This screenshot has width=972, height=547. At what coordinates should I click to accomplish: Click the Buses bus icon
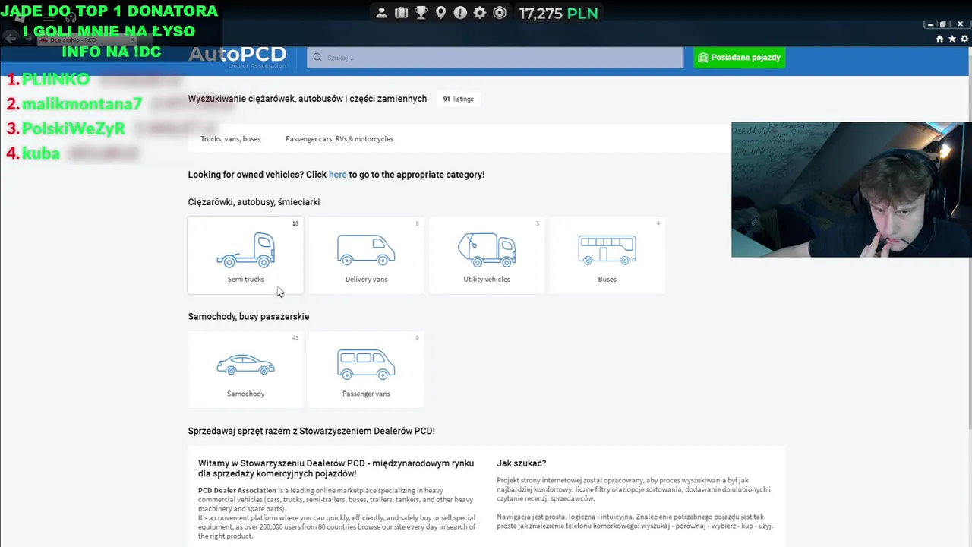[607, 250]
